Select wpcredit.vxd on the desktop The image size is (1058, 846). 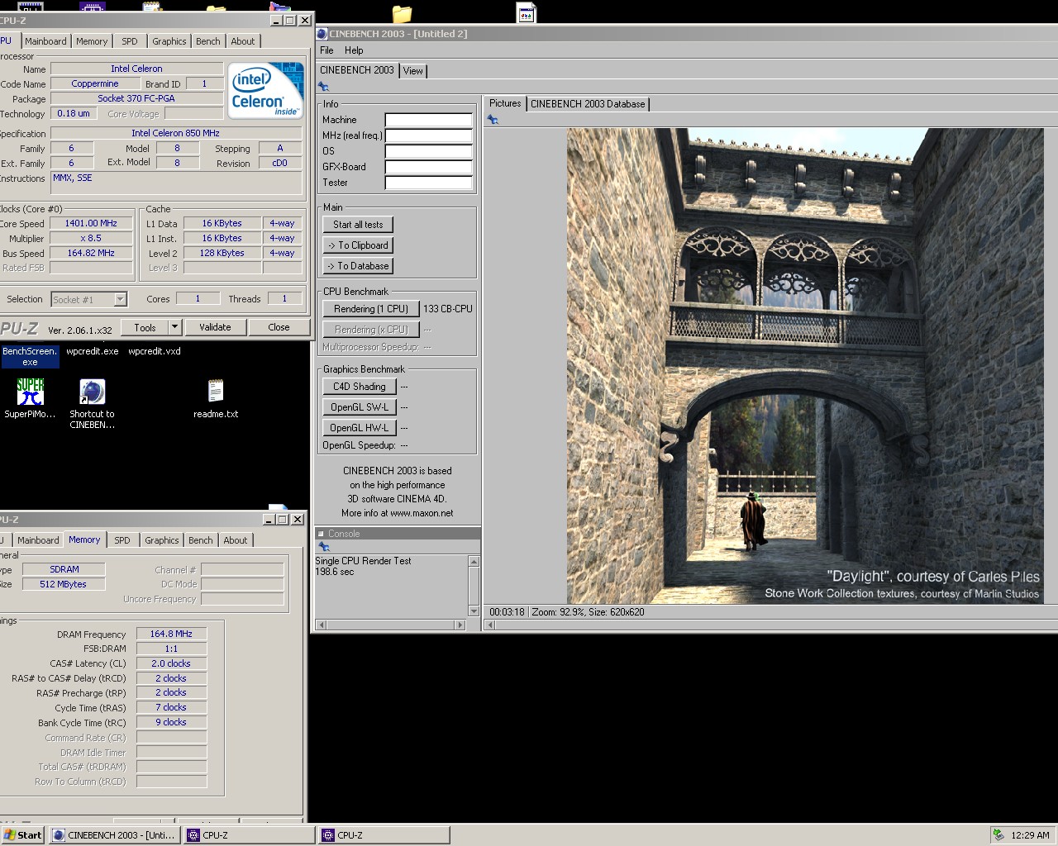[x=155, y=351]
